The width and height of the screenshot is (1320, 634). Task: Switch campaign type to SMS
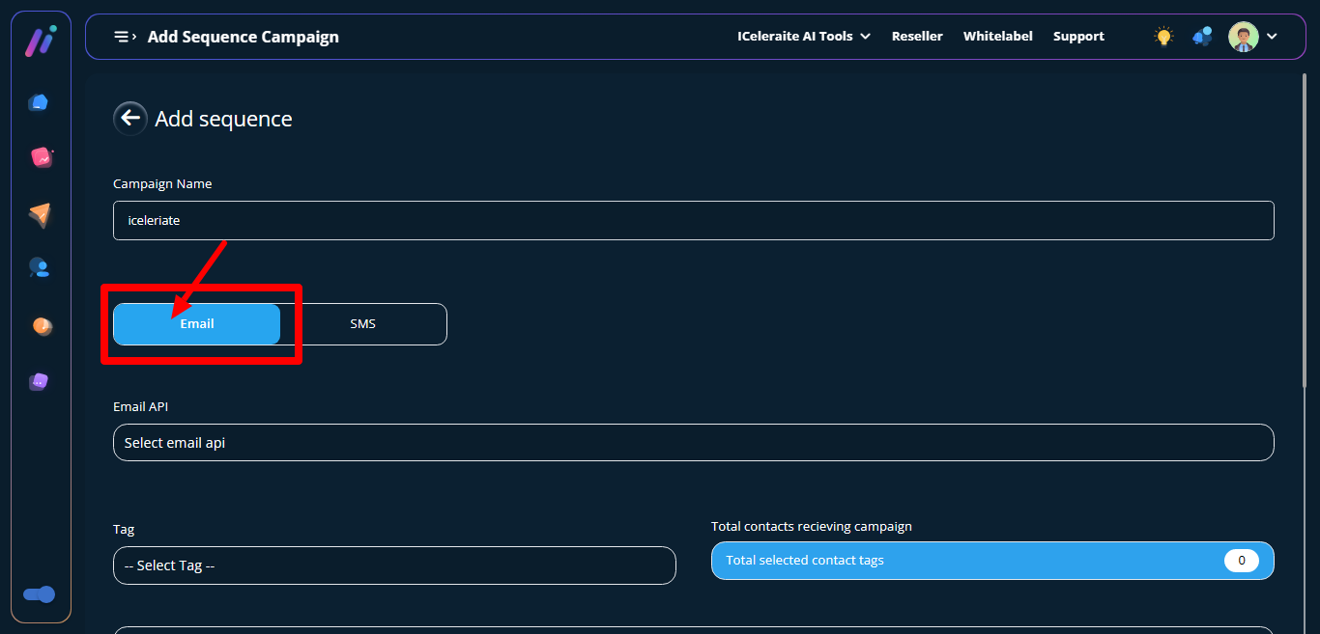click(x=363, y=324)
